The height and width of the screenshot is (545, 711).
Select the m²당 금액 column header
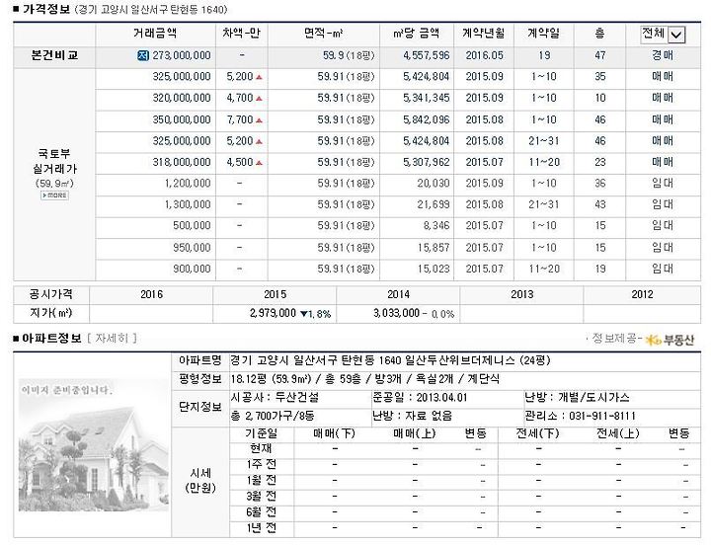417,34
